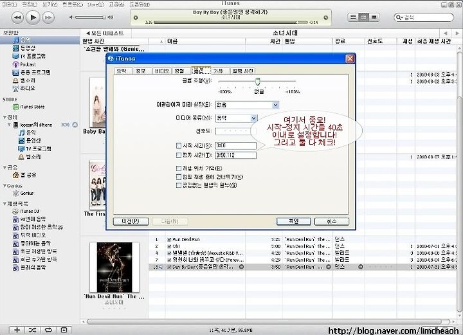The height and width of the screenshot is (335, 463).
Task: Enable the 정지 시간 (Stop Time) checkbox
Action: point(178,155)
